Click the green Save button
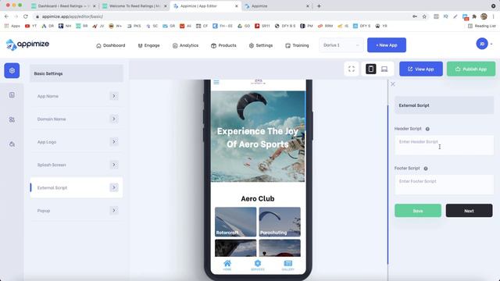This screenshot has height=281, width=500. click(x=418, y=211)
